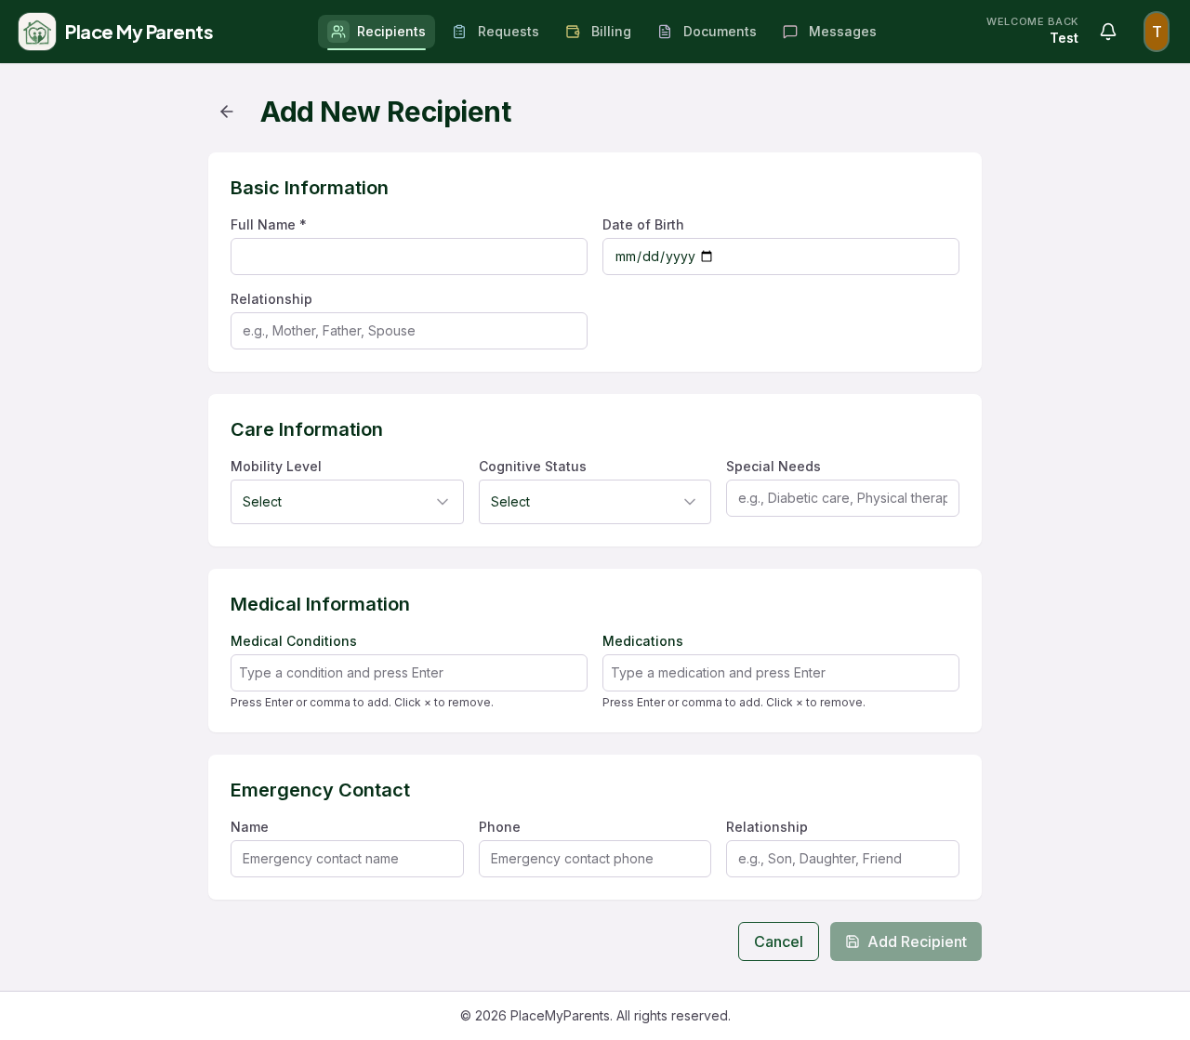This screenshot has height=1040, width=1190.
Task: Click the "Full Name *" label
Action: (x=269, y=225)
